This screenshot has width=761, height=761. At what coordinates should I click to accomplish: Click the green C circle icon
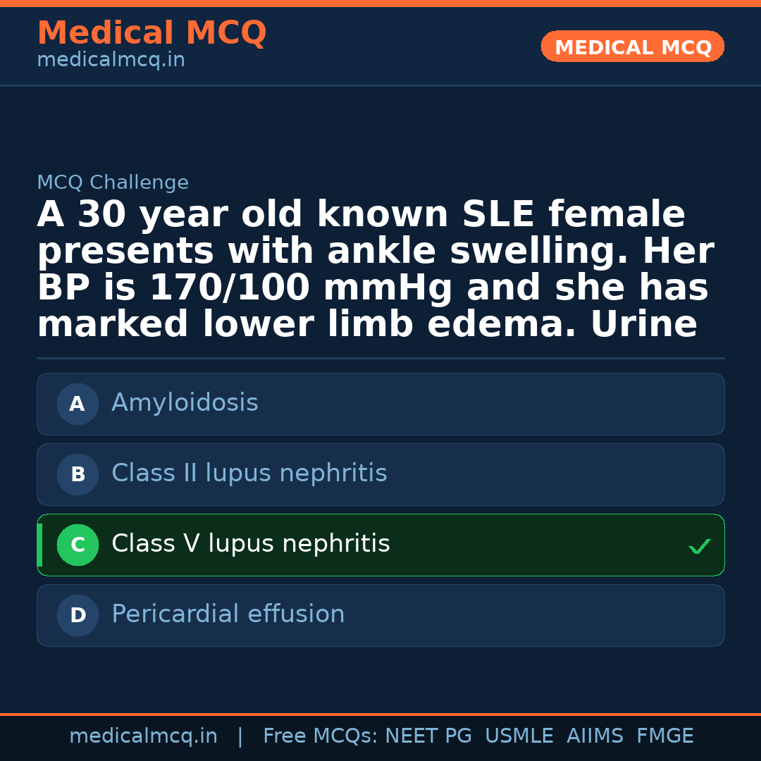78,545
